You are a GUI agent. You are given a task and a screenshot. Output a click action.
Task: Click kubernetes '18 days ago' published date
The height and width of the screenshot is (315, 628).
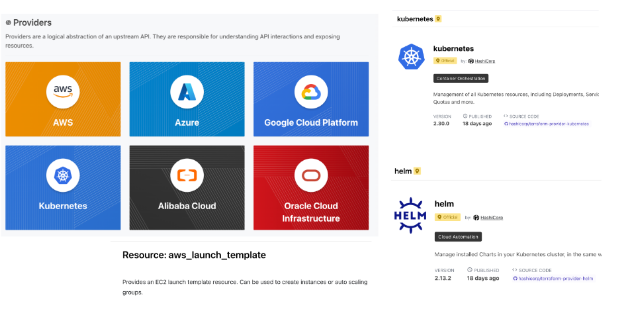tap(477, 124)
